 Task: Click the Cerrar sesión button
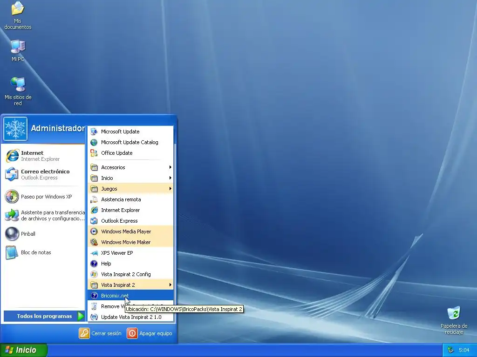coord(100,333)
